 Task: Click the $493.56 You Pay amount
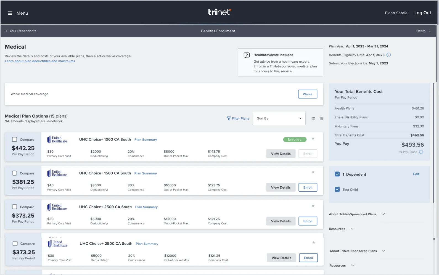(412, 145)
